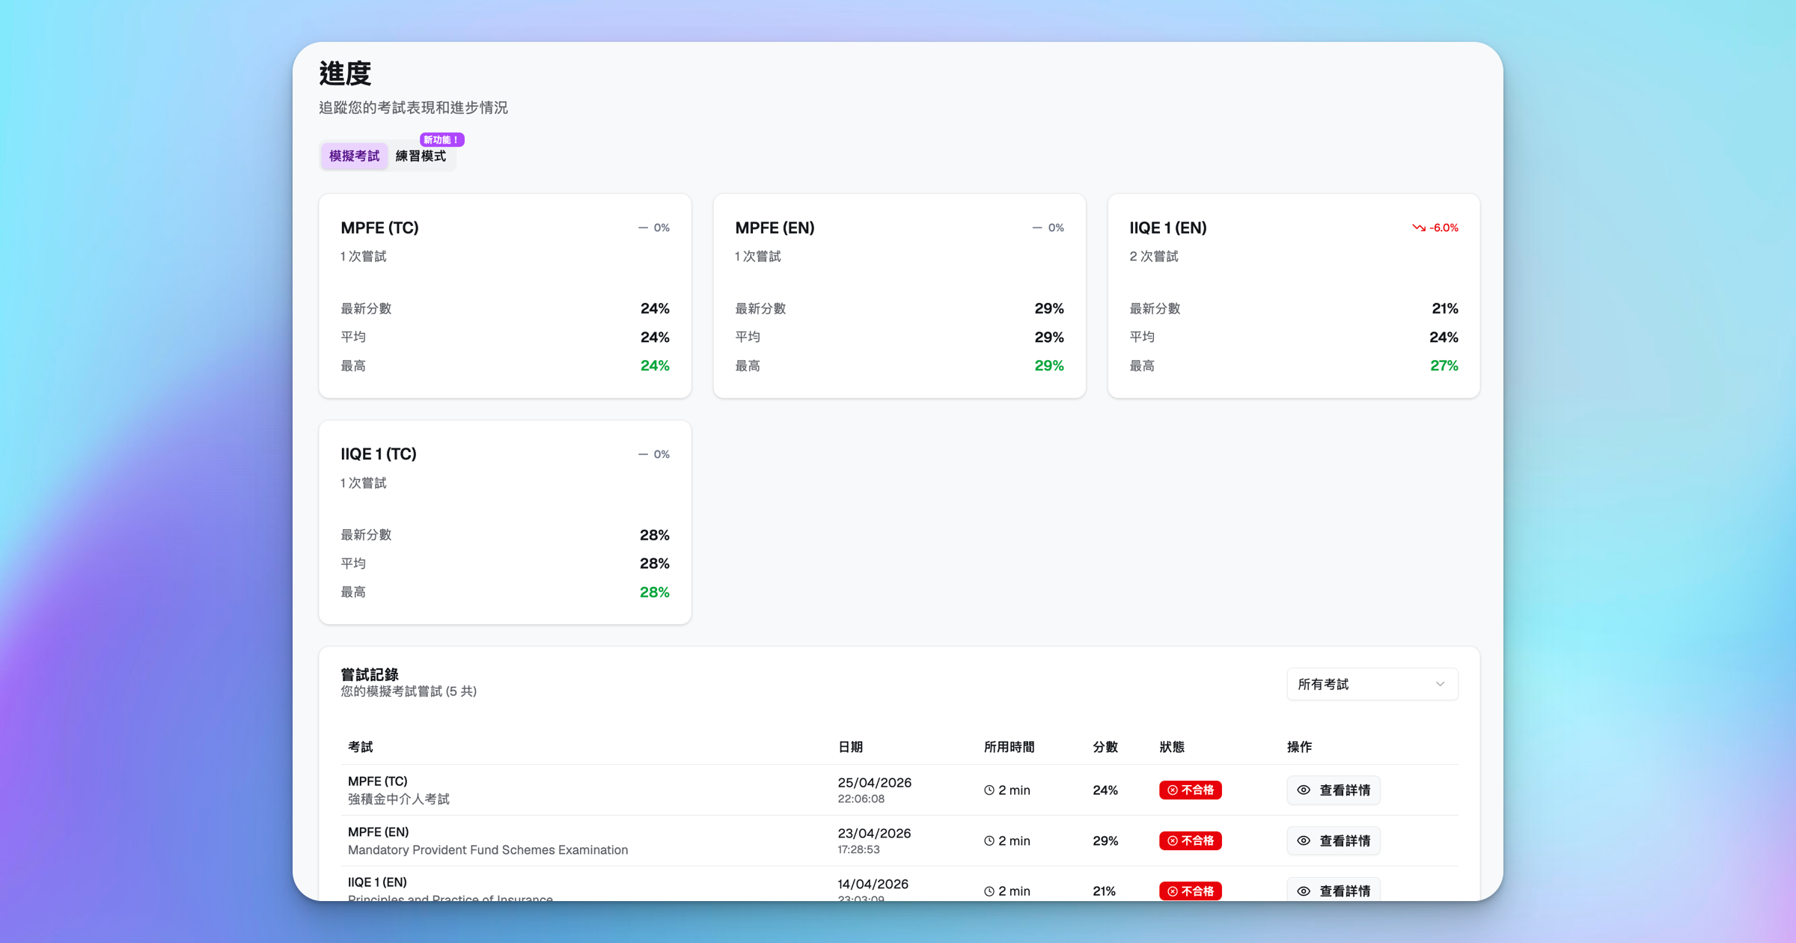The width and height of the screenshot is (1796, 943).
Task: Click the 2 次嘗試 label on IIQE 1 (EN) card
Action: click(x=1154, y=257)
